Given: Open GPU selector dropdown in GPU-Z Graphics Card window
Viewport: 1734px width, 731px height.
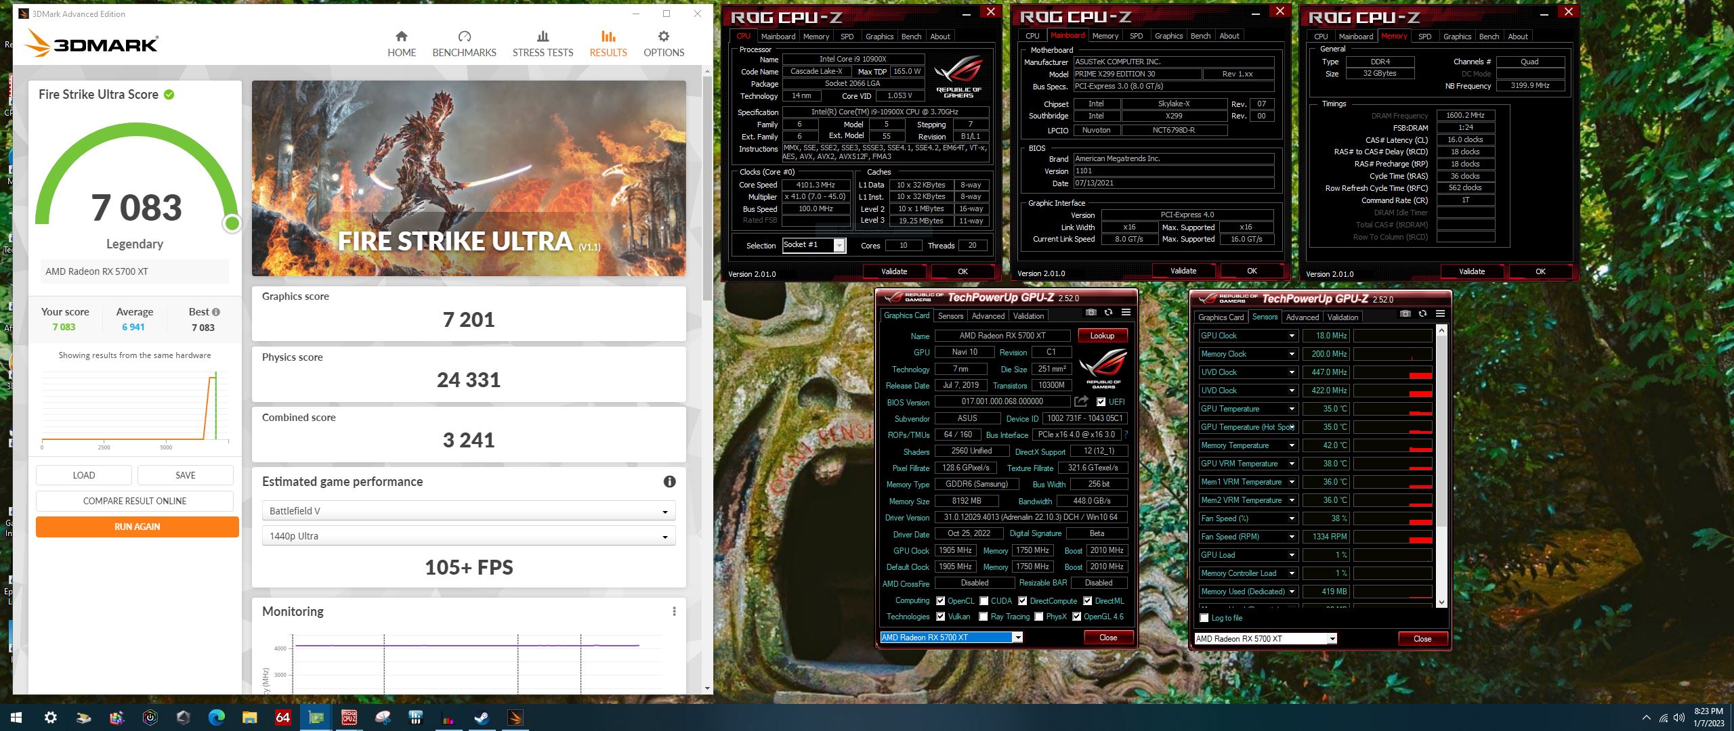Looking at the screenshot, I should click(x=1017, y=638).
